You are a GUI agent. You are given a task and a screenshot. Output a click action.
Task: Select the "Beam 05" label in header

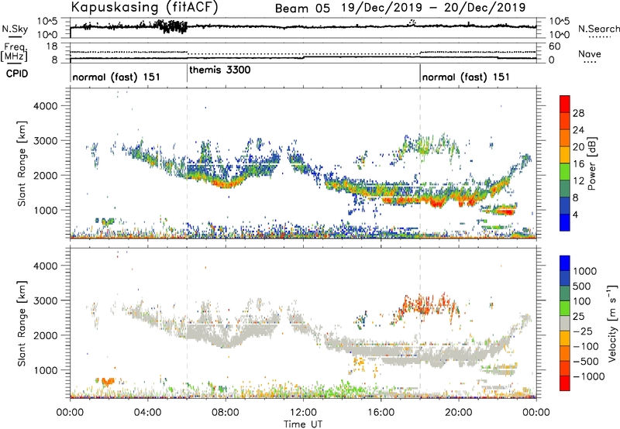[302, 8]
